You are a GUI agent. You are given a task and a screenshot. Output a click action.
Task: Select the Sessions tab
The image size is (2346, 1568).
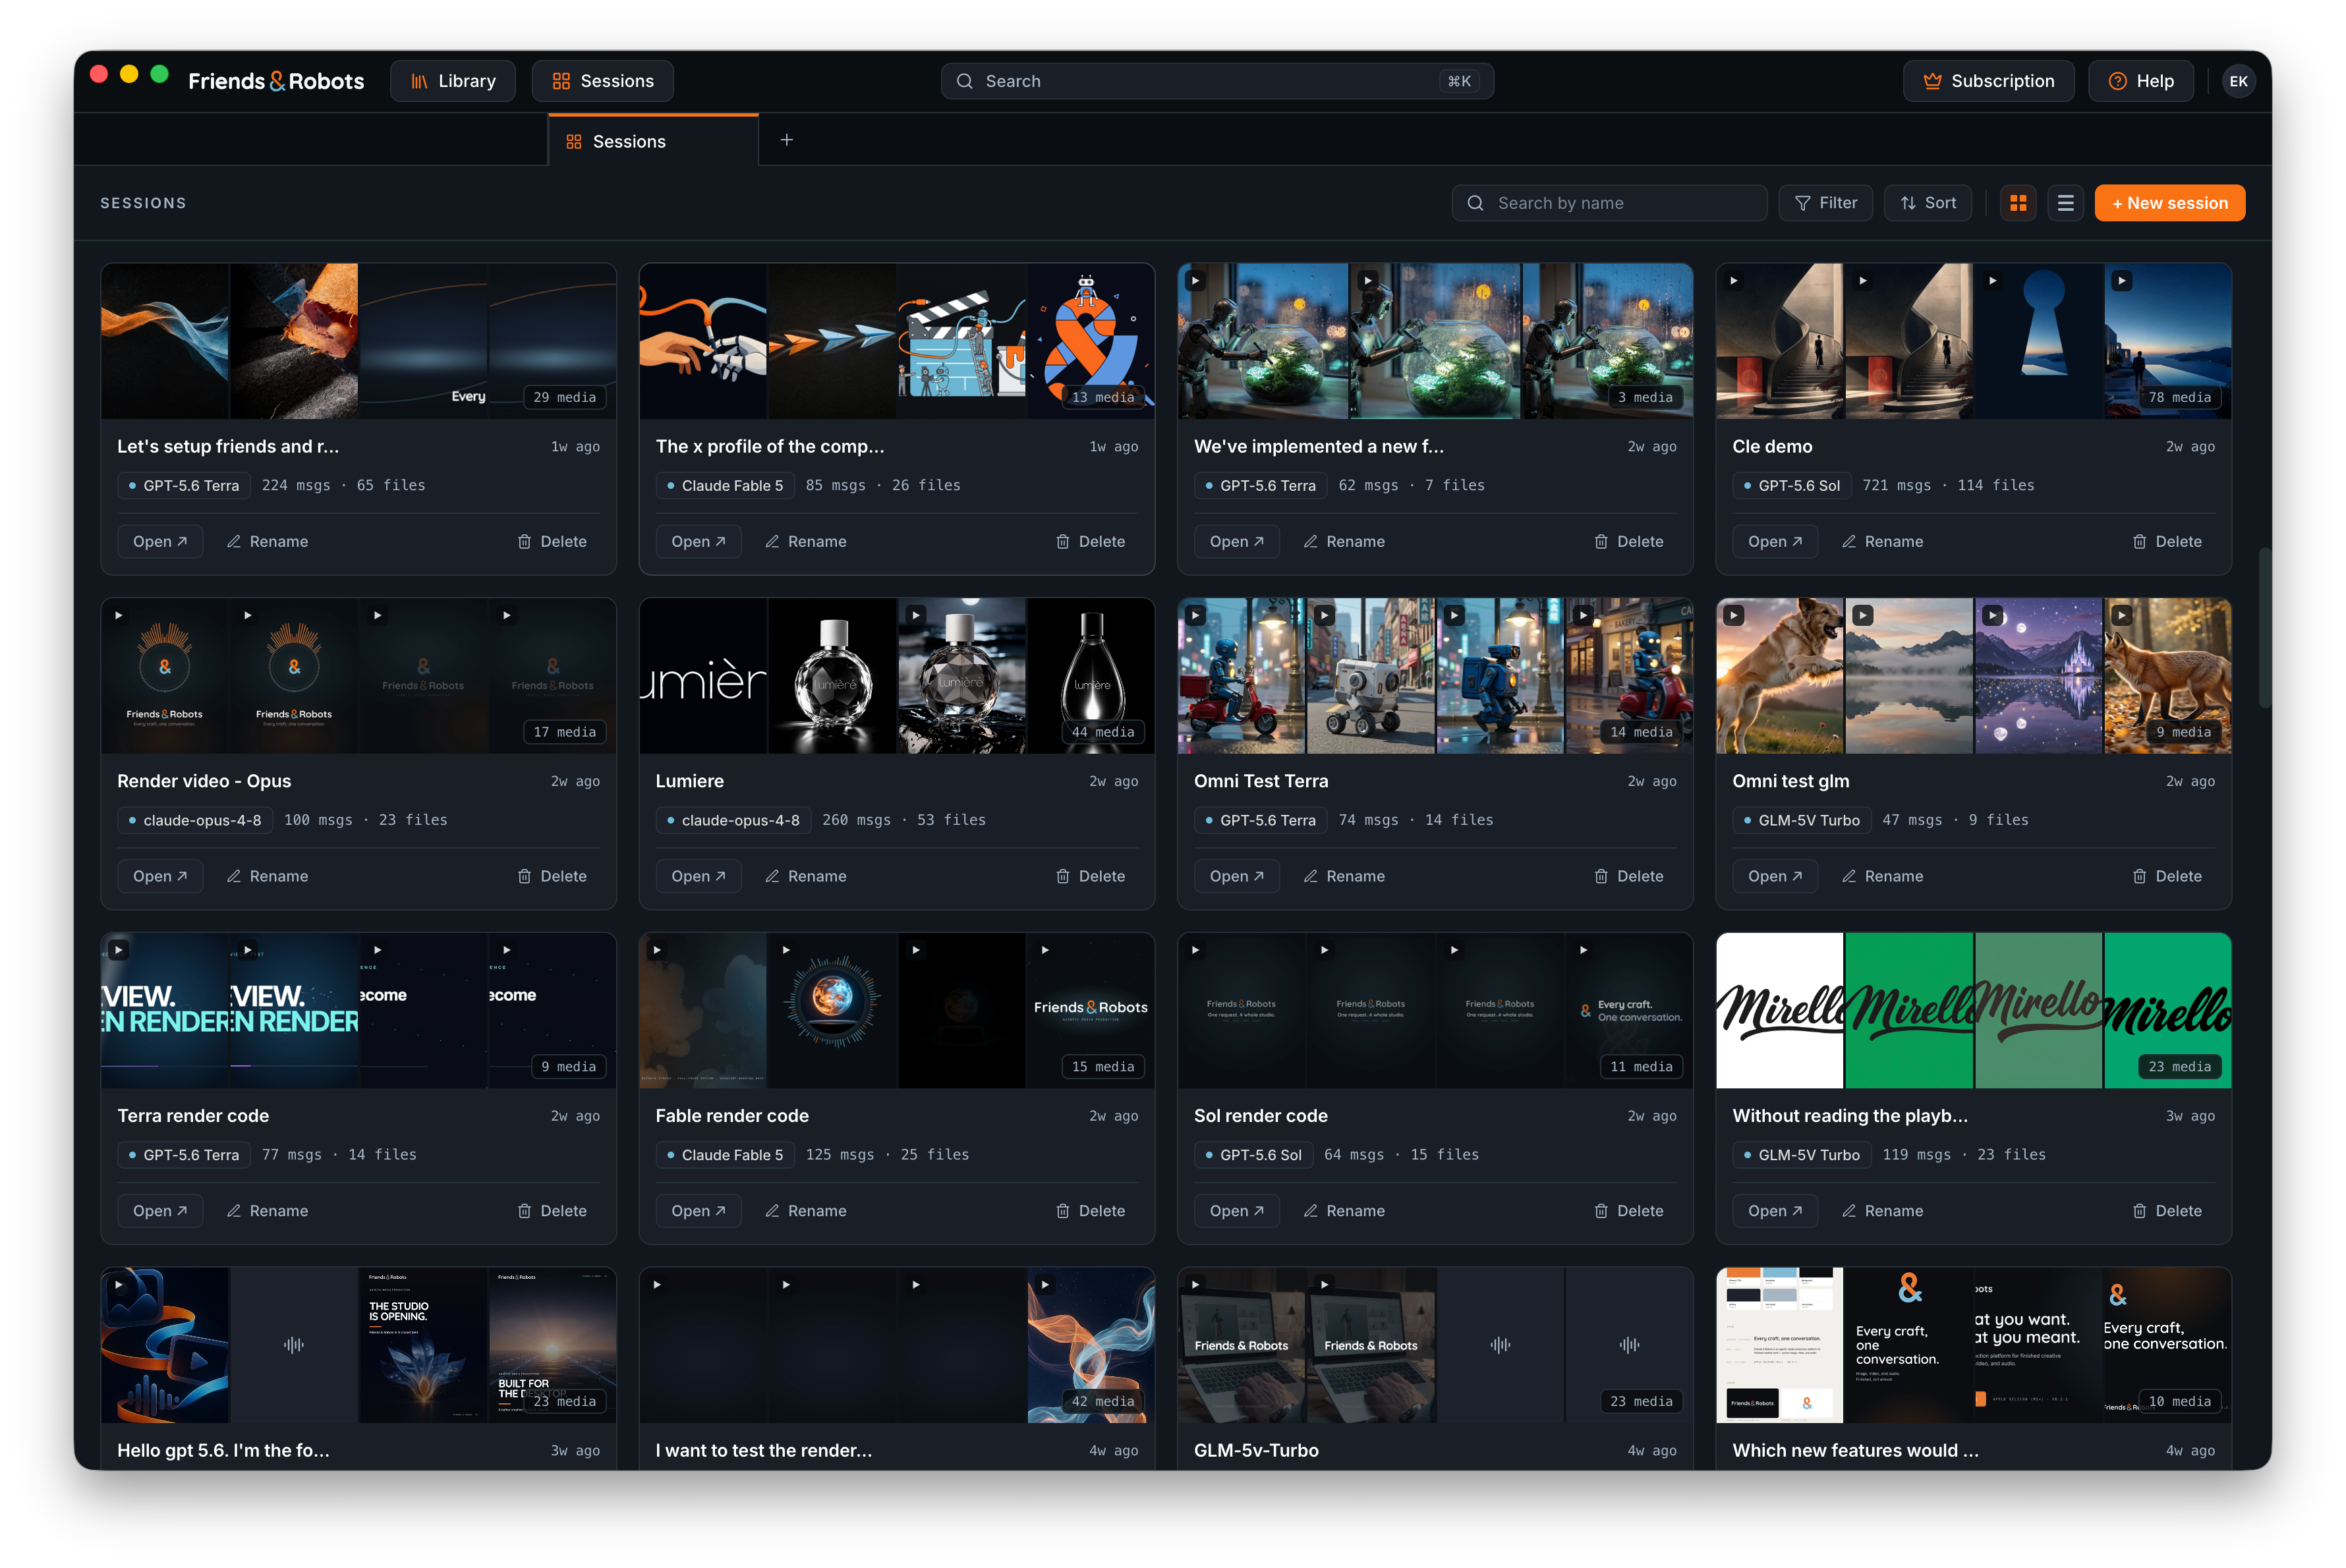point(653,141)
